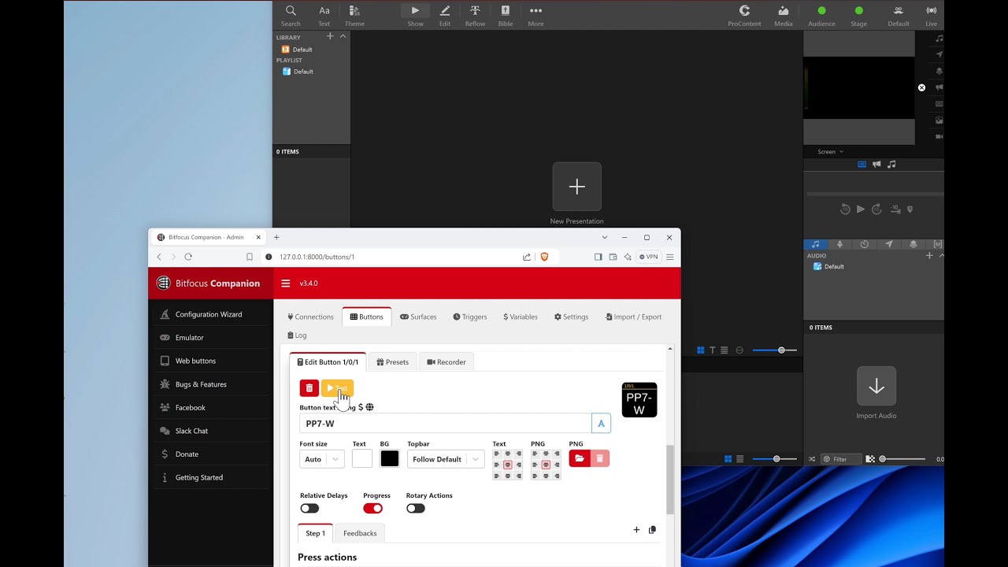Open the Font size Auto dropdown
1008x567 pixels.
tap(321, 459)
